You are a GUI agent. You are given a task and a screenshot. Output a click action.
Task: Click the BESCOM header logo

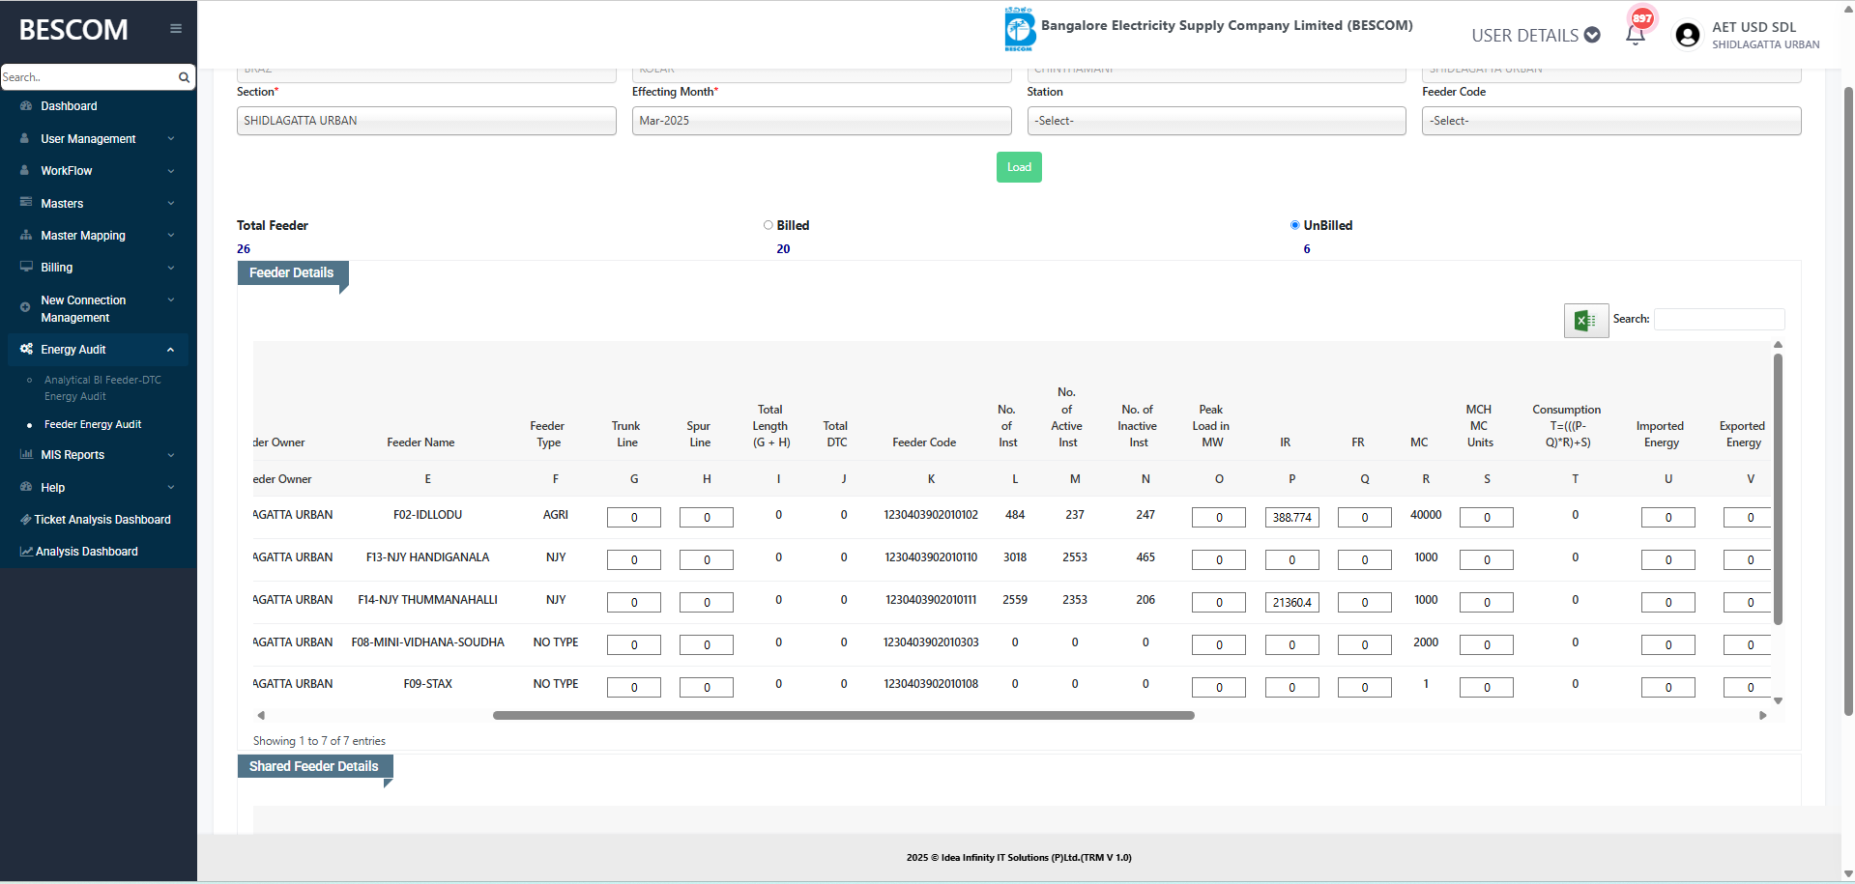(1019, 29)
